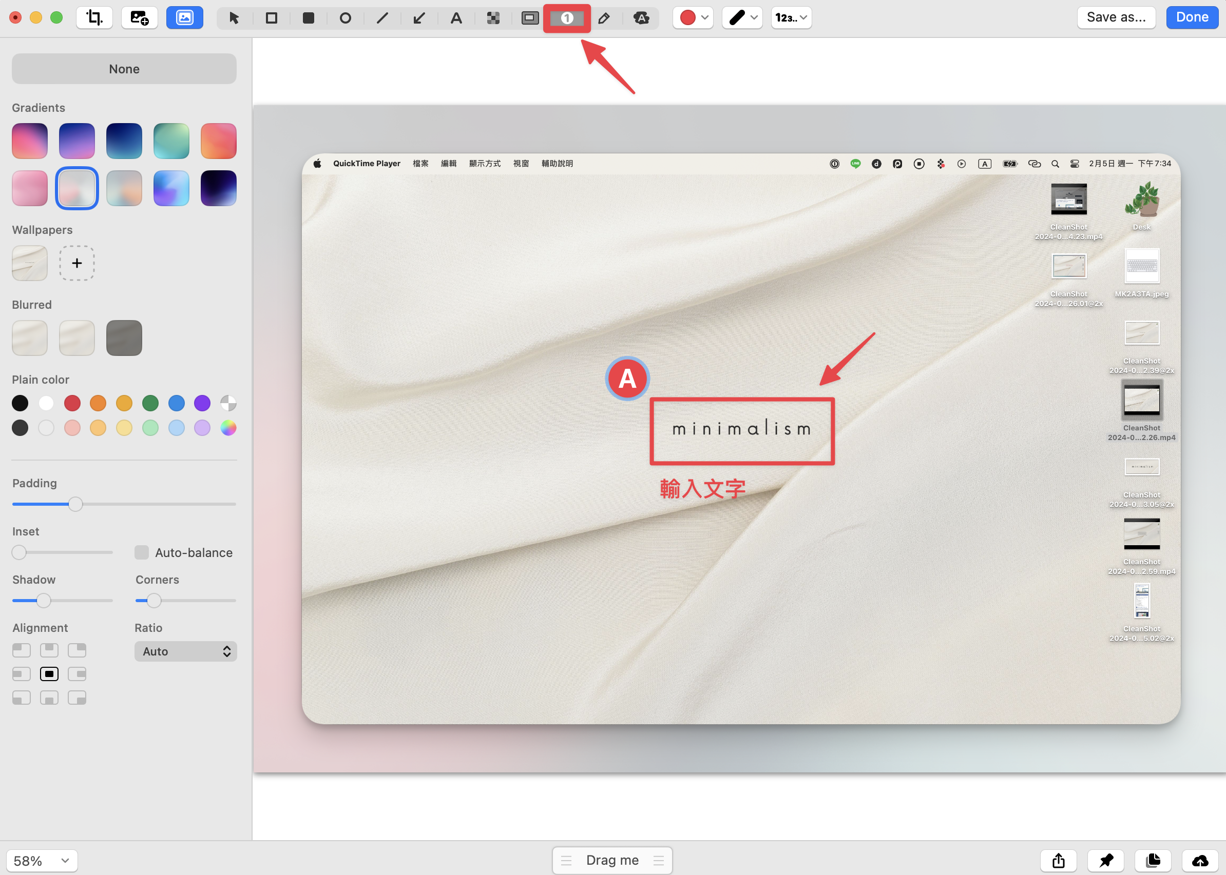Set background to None

(x=124, y=69)
